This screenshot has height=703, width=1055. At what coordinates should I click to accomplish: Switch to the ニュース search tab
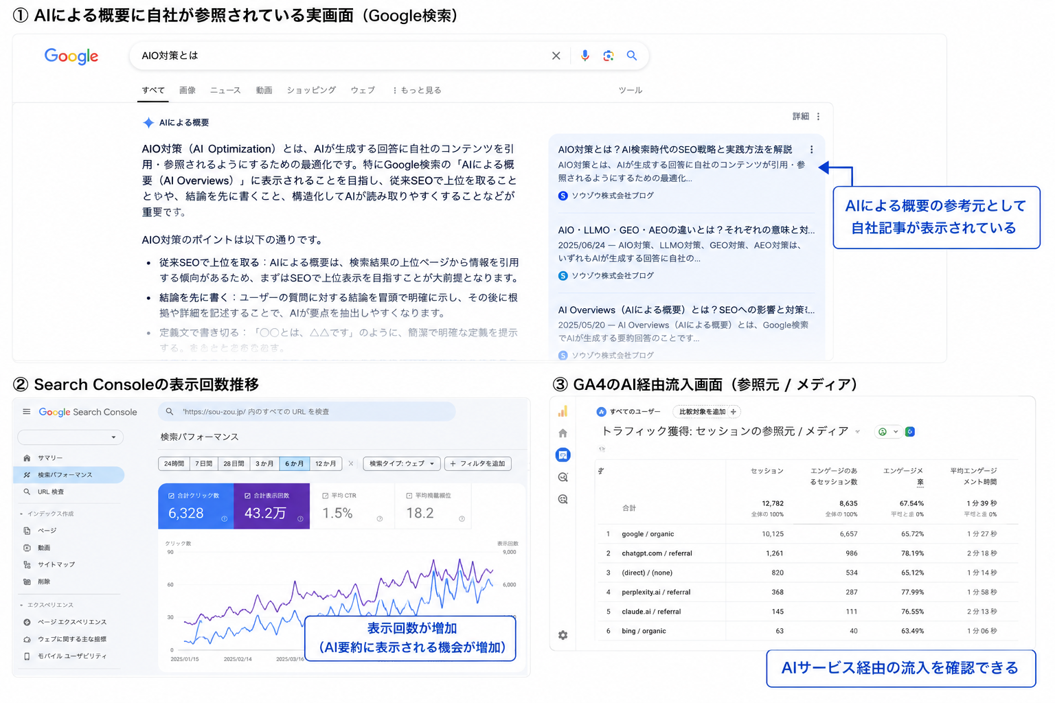pos(225,91)
